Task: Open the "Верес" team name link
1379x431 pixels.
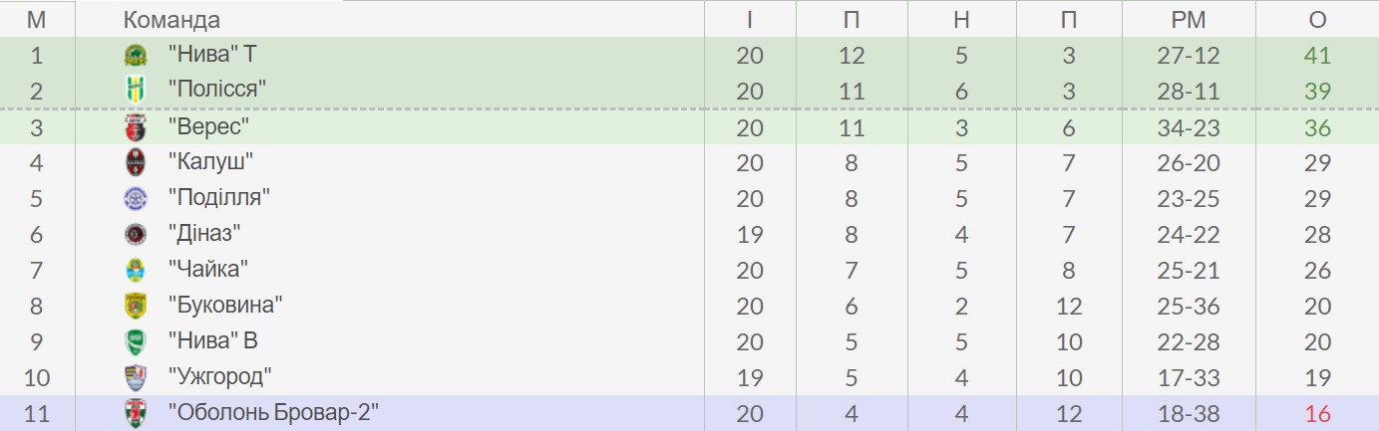Action: click(207, 126)
